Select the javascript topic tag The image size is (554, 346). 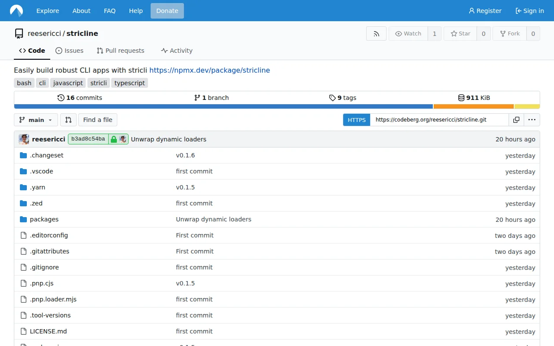[68, 83]
